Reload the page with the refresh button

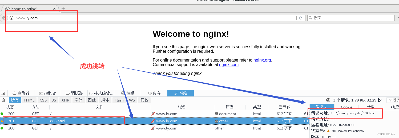301,18
